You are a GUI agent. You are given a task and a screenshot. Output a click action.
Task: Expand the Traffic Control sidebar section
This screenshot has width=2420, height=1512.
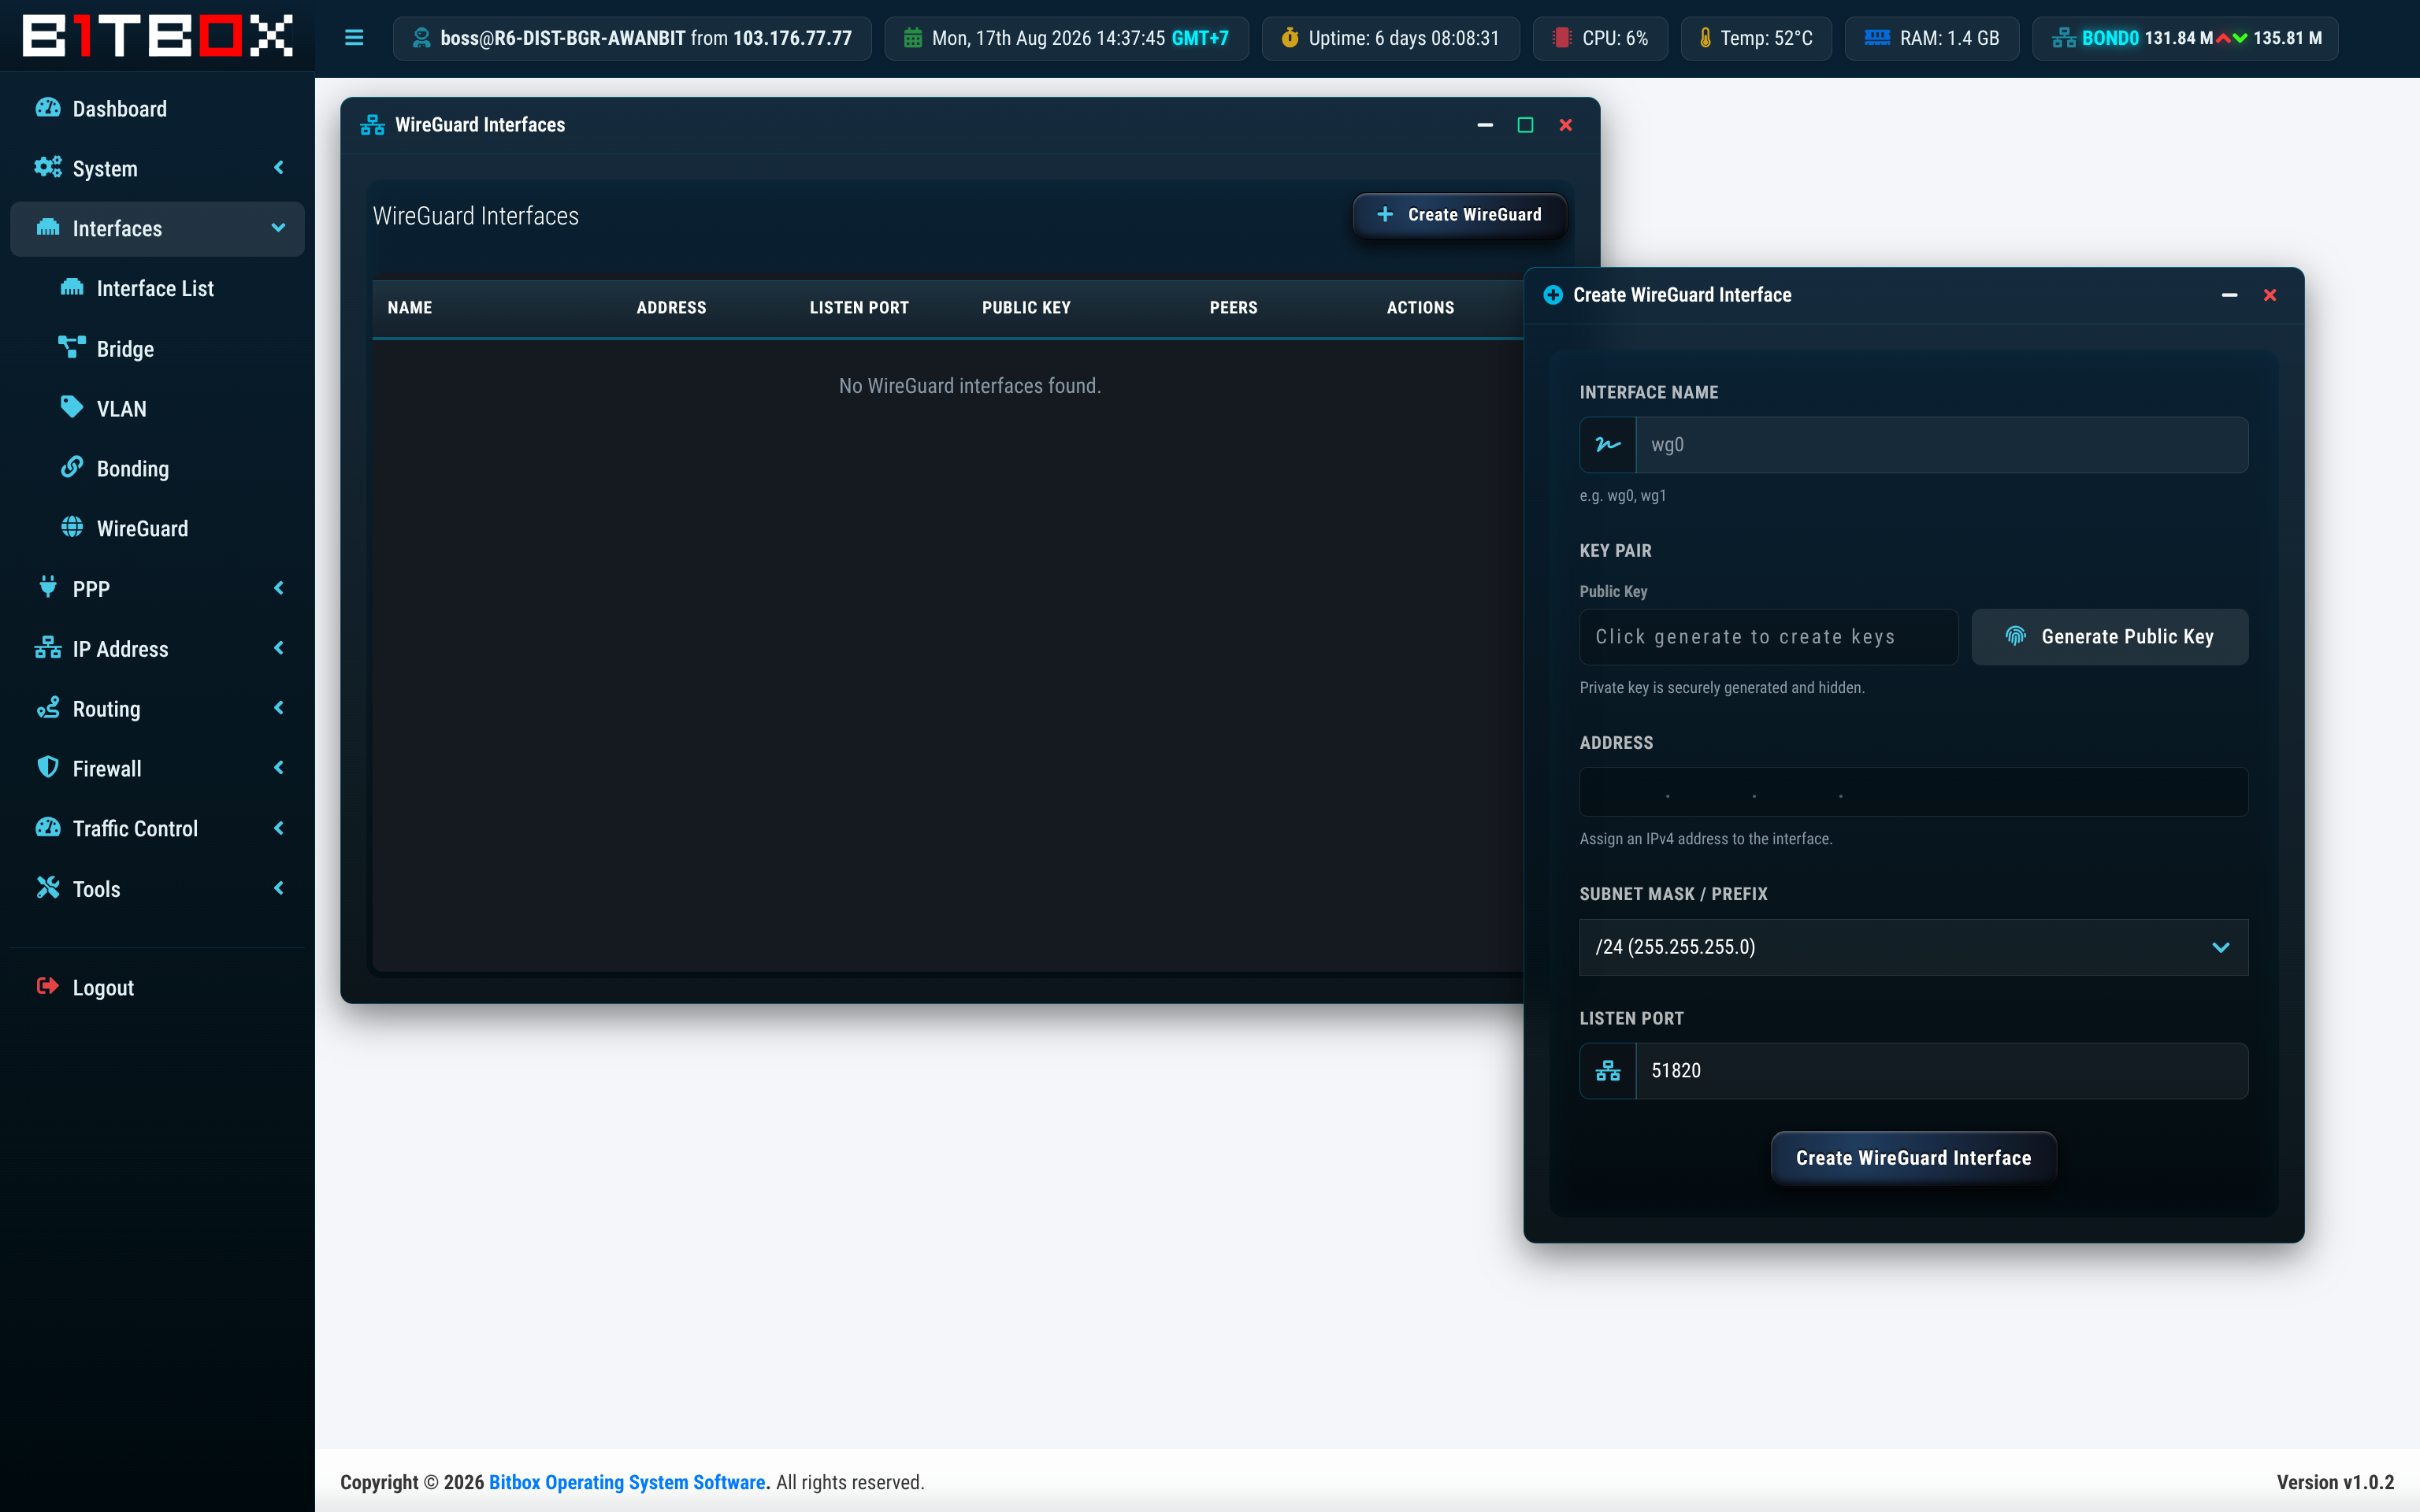pos(157,829)
